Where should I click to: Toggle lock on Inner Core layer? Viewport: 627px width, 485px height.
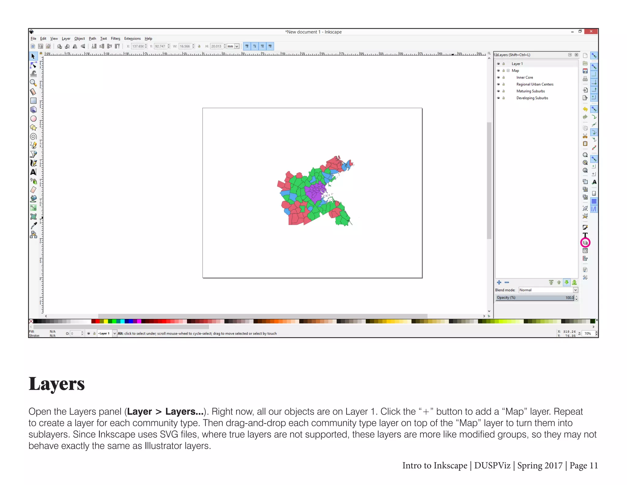click(503, 78)
